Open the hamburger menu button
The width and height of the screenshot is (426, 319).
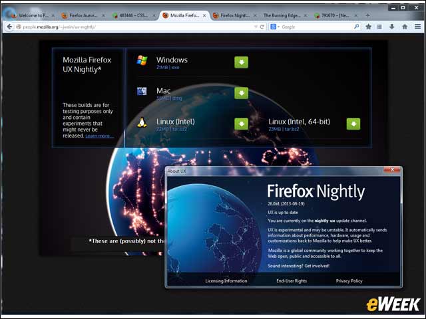coord(418,27)
